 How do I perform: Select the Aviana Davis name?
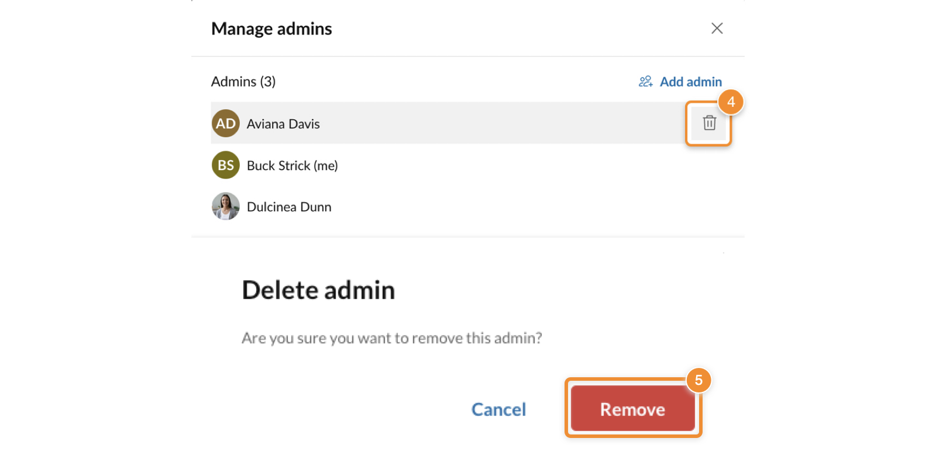[283, 124]
